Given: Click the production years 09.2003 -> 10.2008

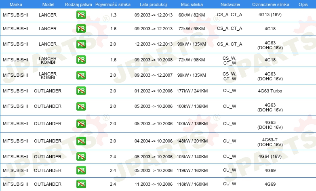Looking at the screenshot, I should [x=154, y=60].
